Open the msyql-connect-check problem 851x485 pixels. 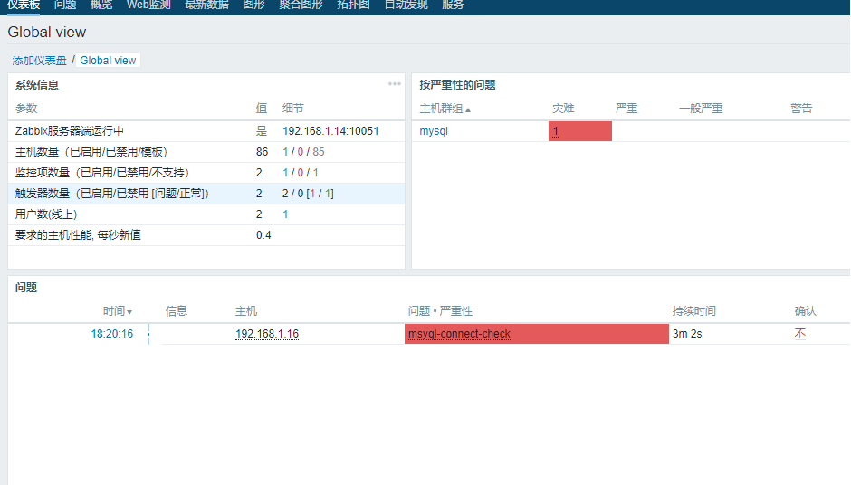coord(459,334)
